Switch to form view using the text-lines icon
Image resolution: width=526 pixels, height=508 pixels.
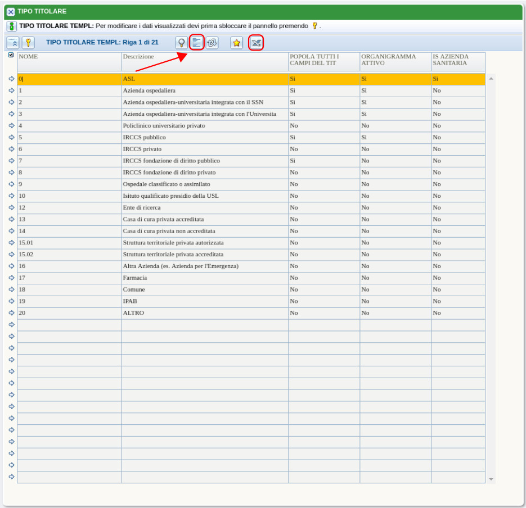[x=196, y=43]
